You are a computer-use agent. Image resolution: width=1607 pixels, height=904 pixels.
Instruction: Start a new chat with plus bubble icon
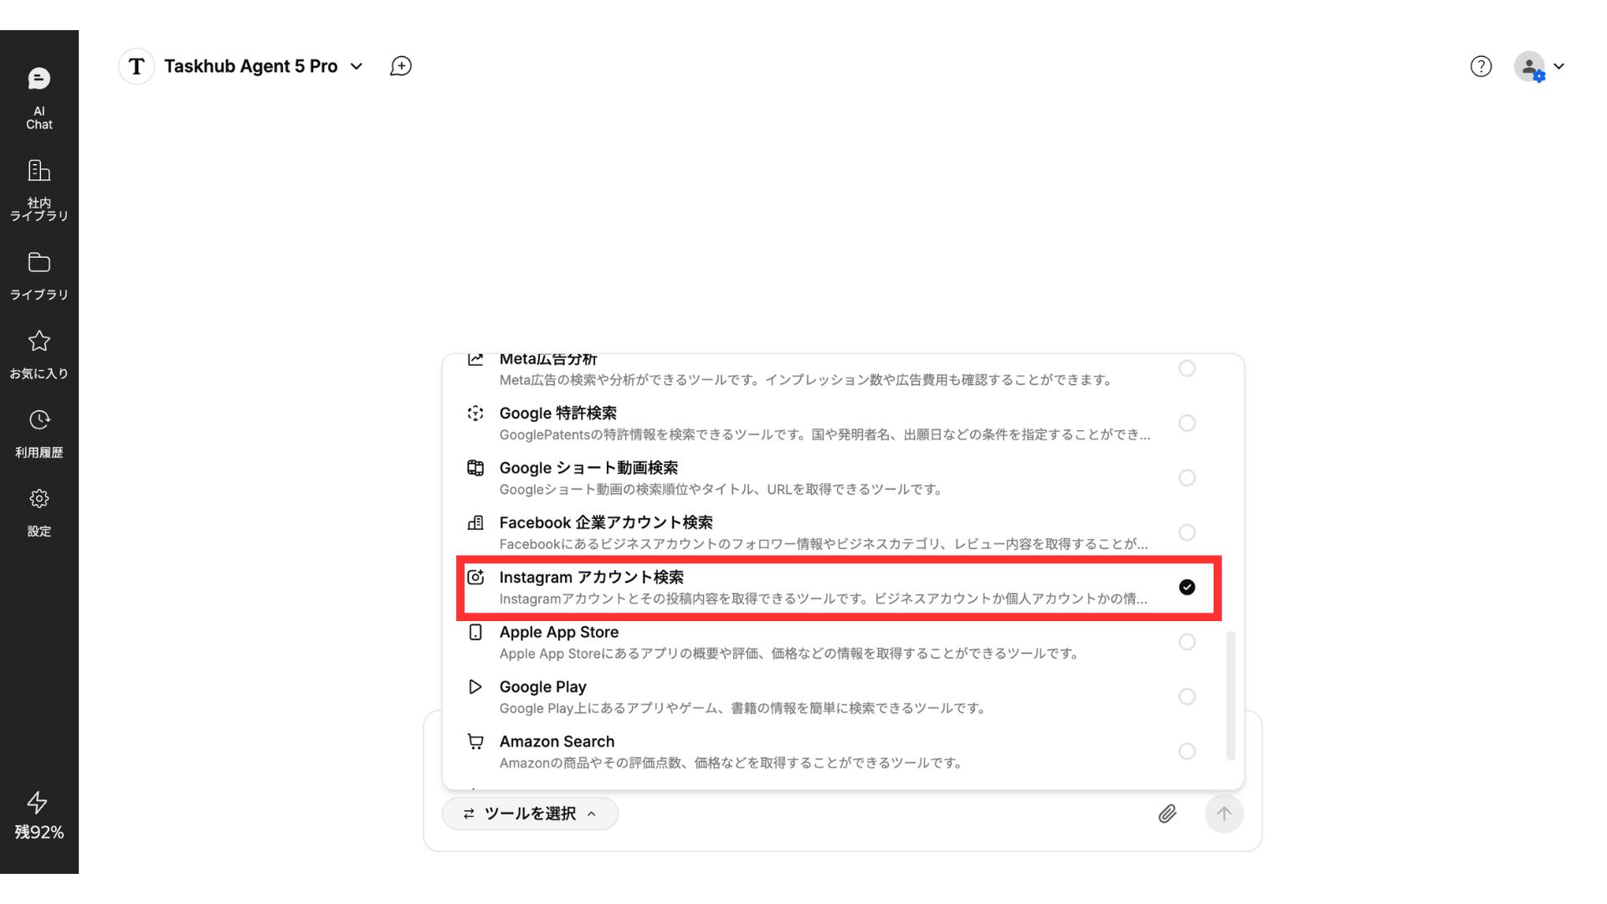[x=401, y=66]
